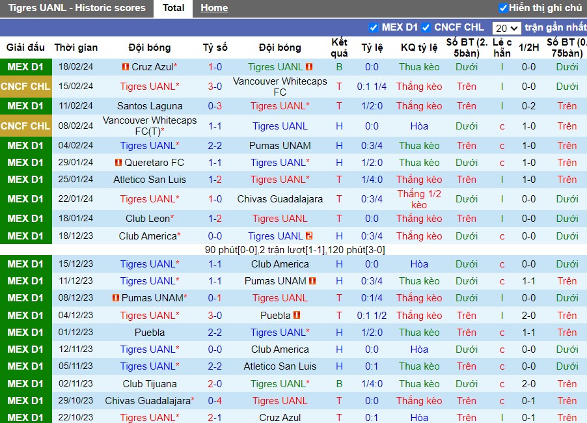
Task: Click red card icon after Tigres UANL 18/12/23
Action: coord(309,236)
